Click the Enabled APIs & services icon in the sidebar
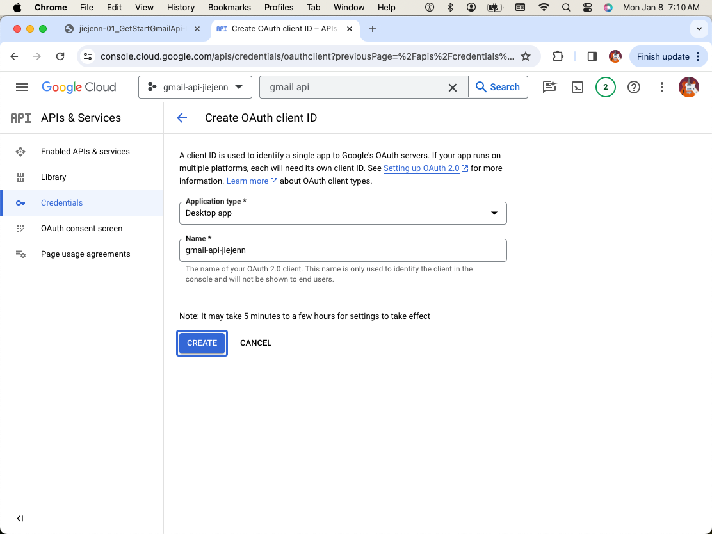 tap(20, 152)
